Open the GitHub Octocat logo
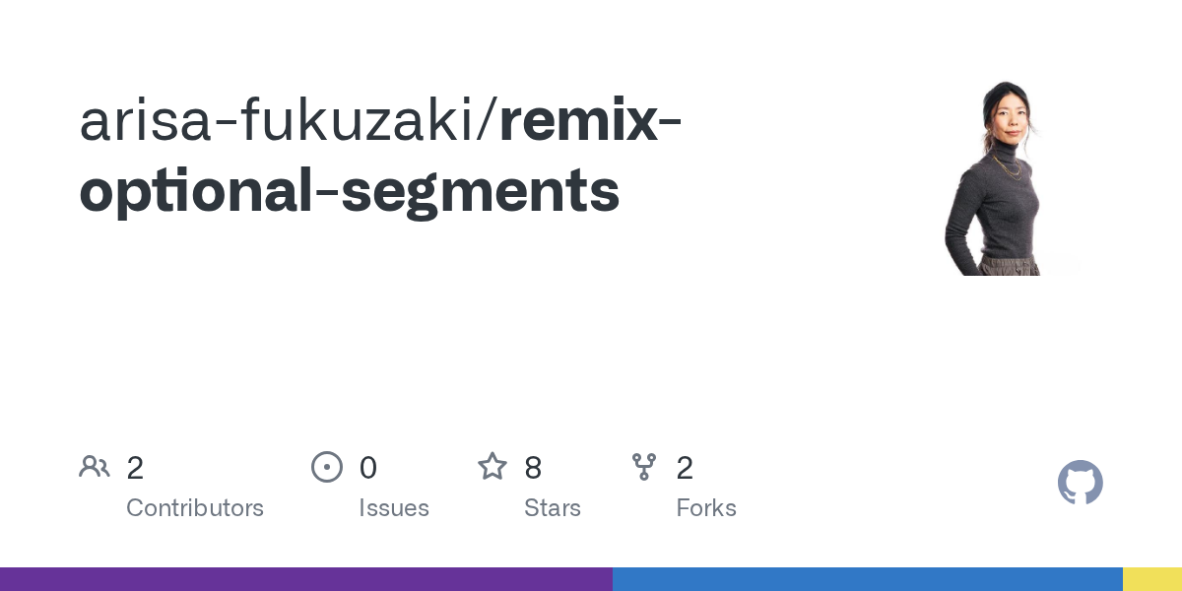This screenshot has height=591, width=1182. pyautogui.click(x=1081, y=483)
